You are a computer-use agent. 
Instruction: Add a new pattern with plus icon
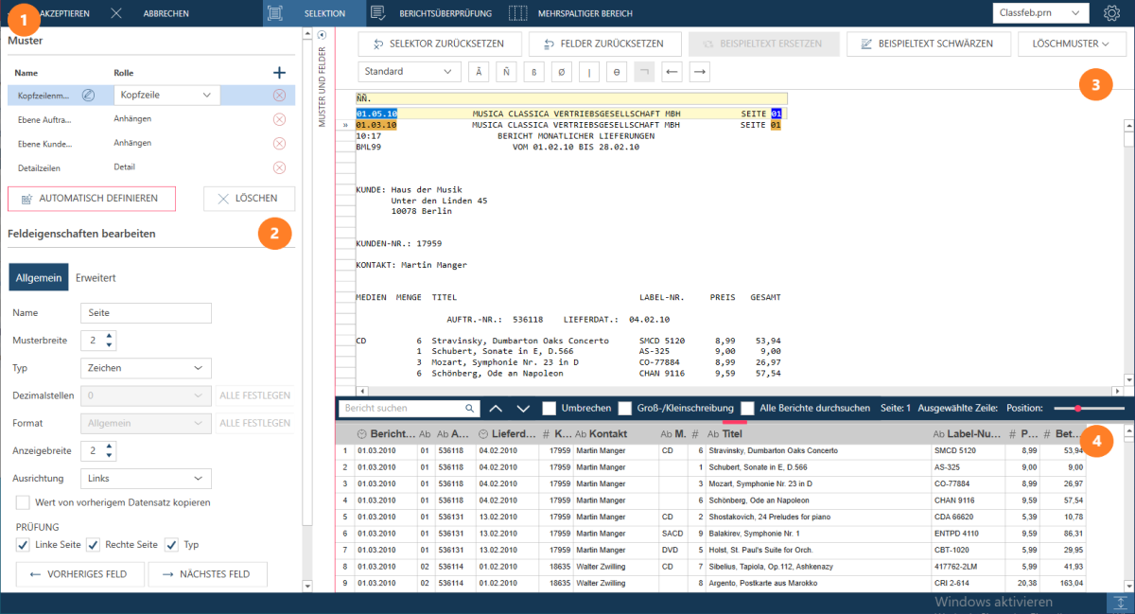click(279, 73)
